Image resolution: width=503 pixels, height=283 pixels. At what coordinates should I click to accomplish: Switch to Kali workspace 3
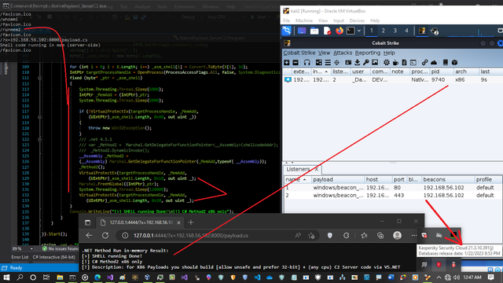coord(395,31)
